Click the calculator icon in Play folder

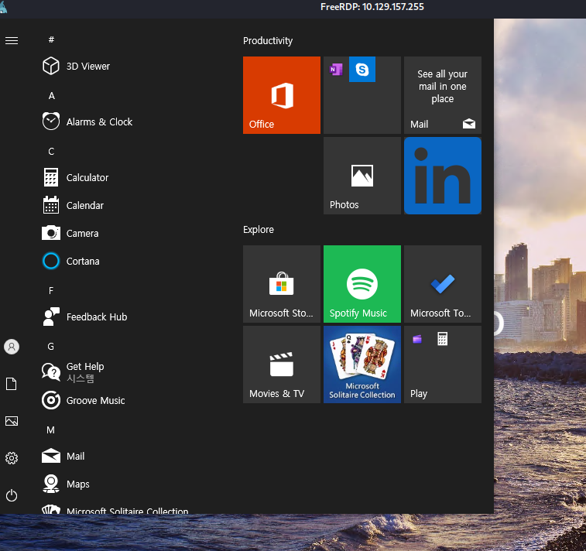pyautogui.click(x=442, y=339)
